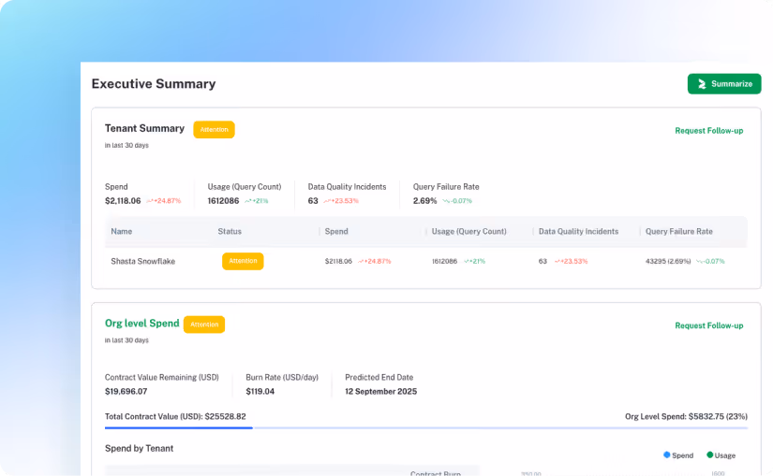Click the Spend by Tenant heading
Viewport: 773px width, 476px height.
139,449
